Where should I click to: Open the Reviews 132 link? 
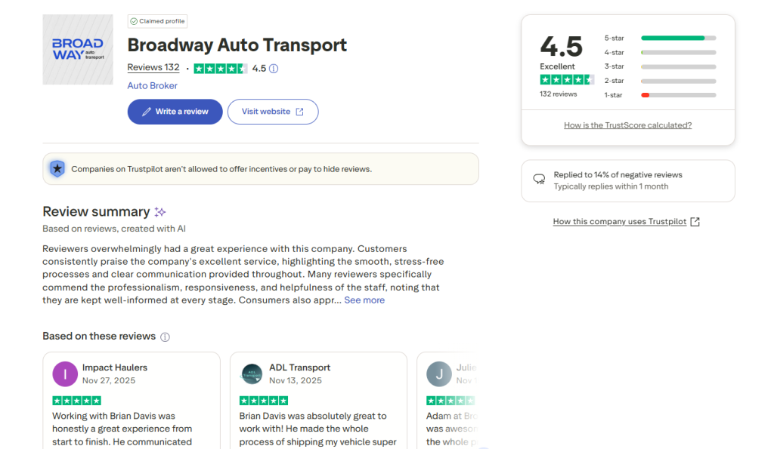[x=153, y=67]
